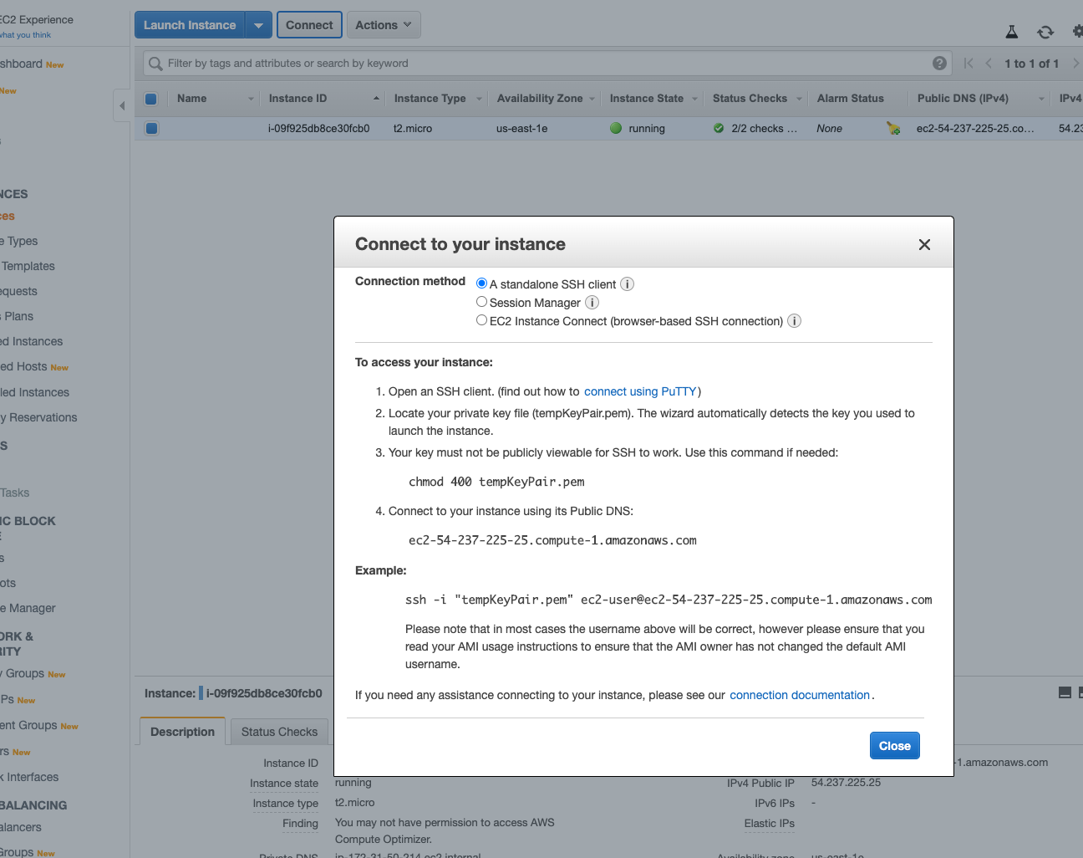Viewport: 1083px width, 858px height.
Task: Expand the Launch Instance dropdown arrow
Action: [259, 25]
